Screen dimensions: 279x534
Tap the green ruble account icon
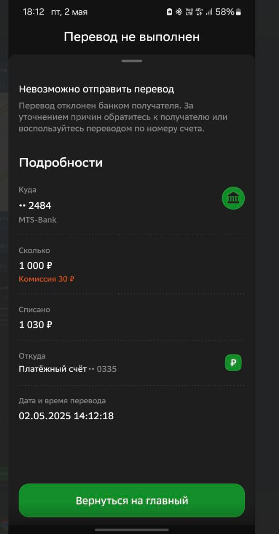[x=233, y=363]
